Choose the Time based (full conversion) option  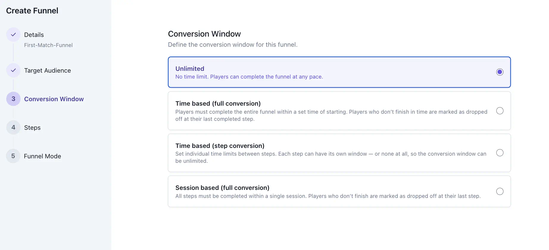click(500, 110)
